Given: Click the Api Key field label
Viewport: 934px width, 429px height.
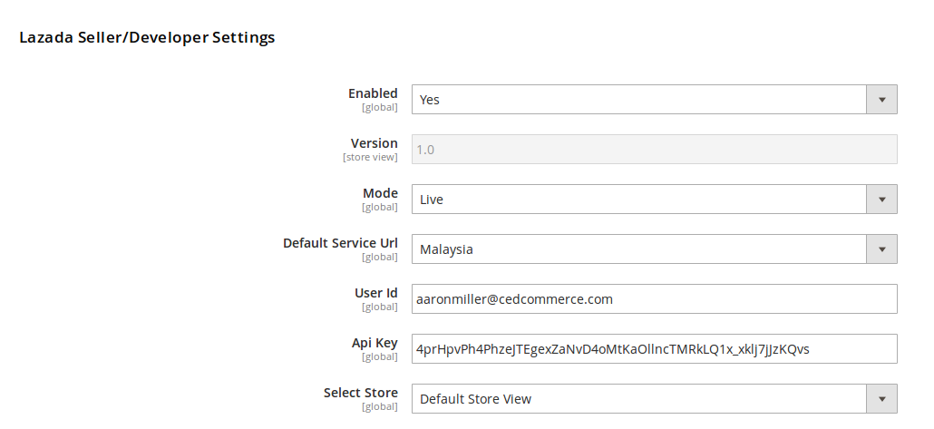Looking at the screenshot, I should [x=375, y=343].
